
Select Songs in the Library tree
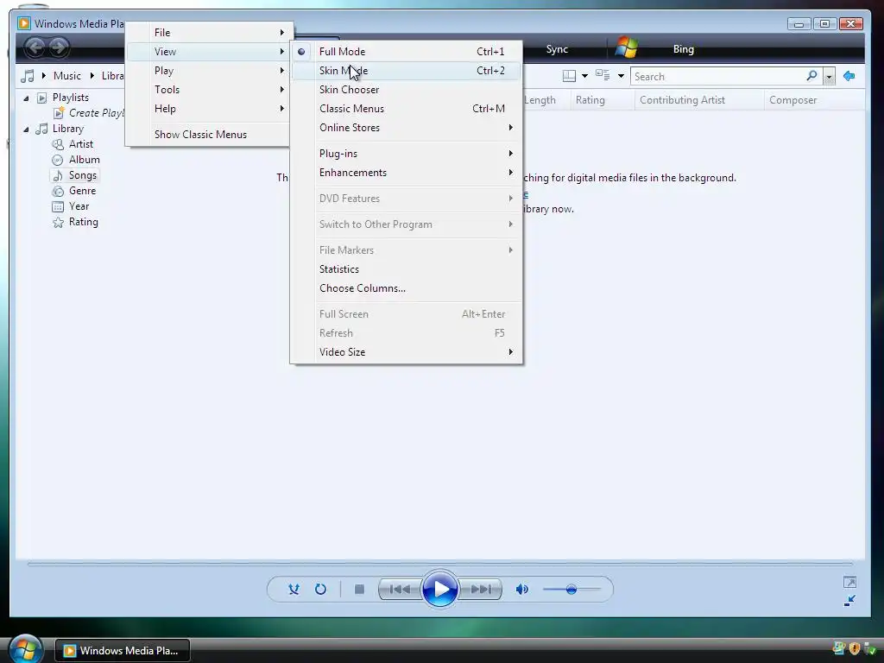82,175
